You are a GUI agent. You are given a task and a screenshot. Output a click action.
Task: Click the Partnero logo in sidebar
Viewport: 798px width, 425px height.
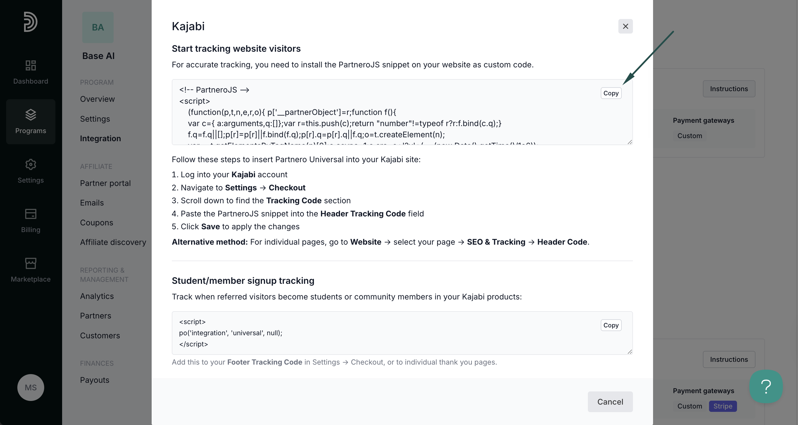pos(30,22)
